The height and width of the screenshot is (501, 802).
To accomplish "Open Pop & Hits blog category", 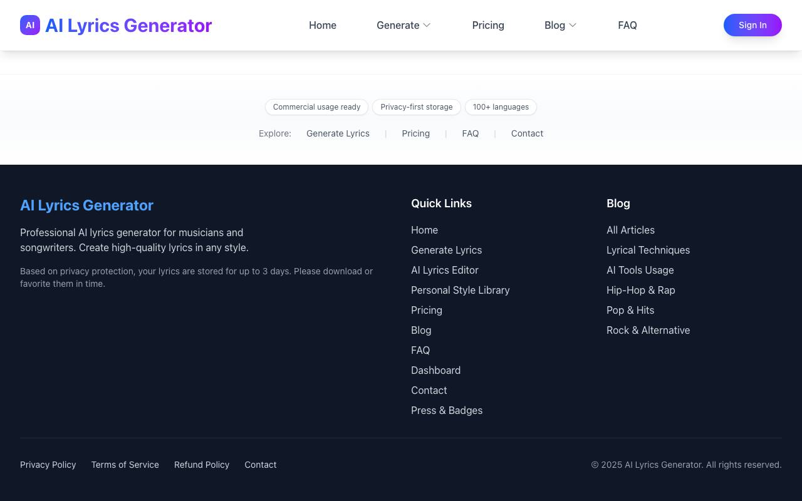I will pos(630,310).
